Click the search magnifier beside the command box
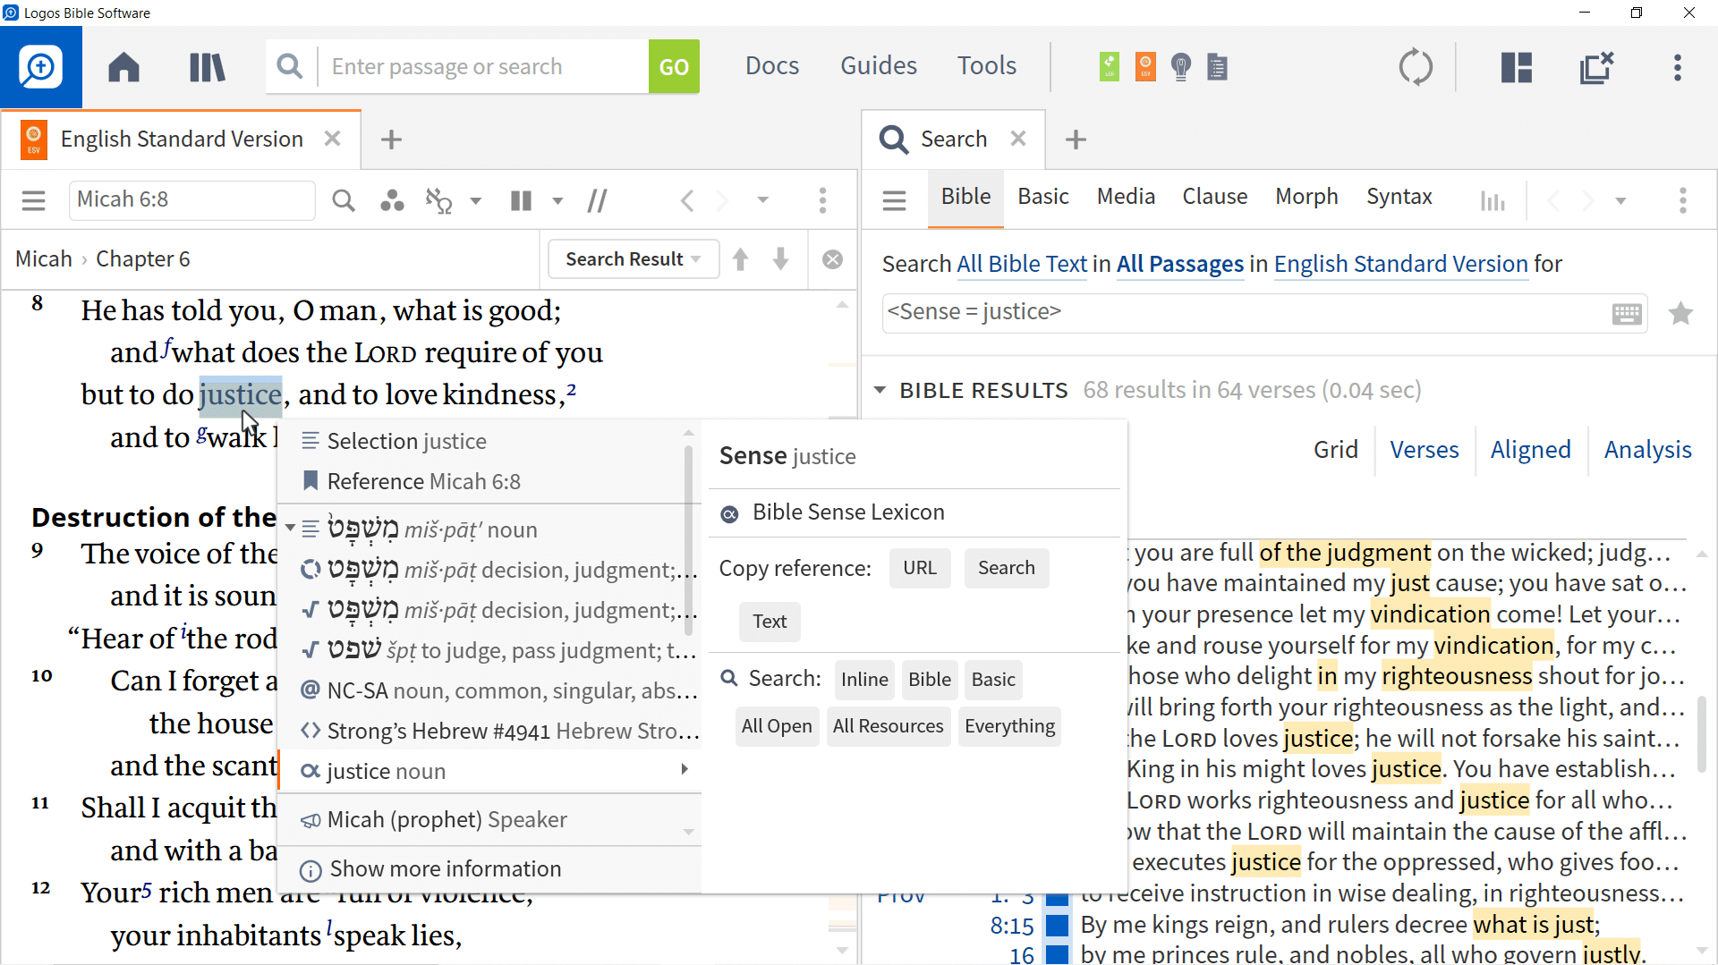 [290, 66]
